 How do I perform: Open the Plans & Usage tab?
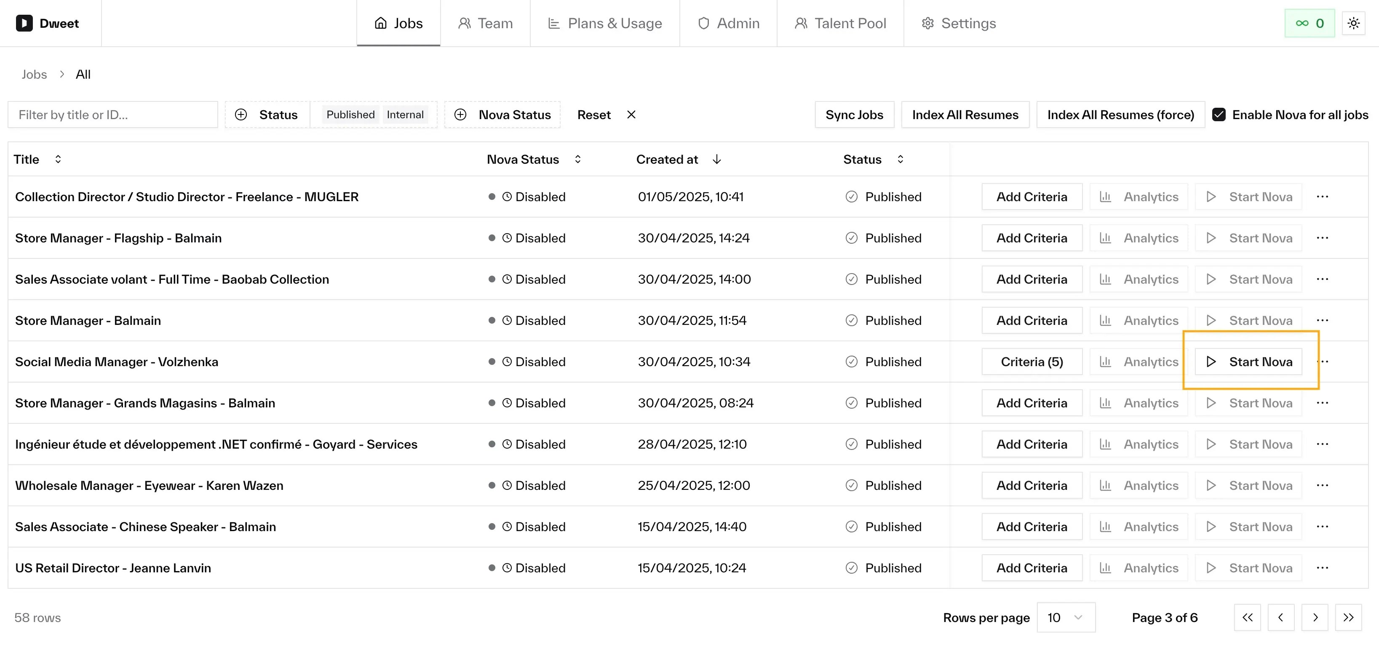[604, 23]
